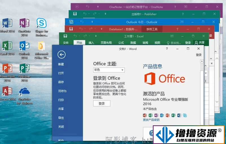Screen dimensions: 226x144
Task: Launch the PowerPoint 2016 desktop shortcut
Action: (7, 72)
